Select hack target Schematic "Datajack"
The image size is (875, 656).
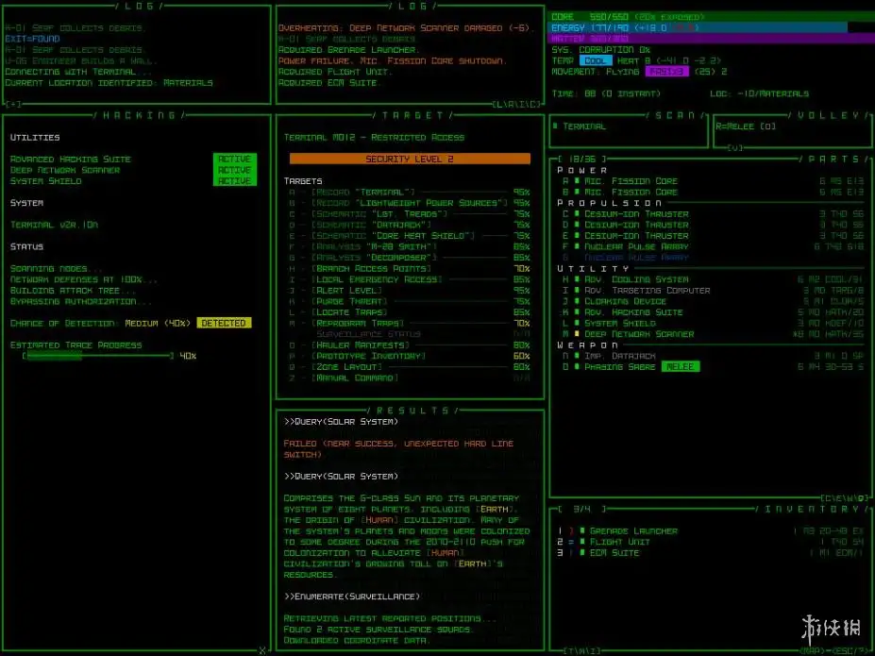[x=410, y=225]
